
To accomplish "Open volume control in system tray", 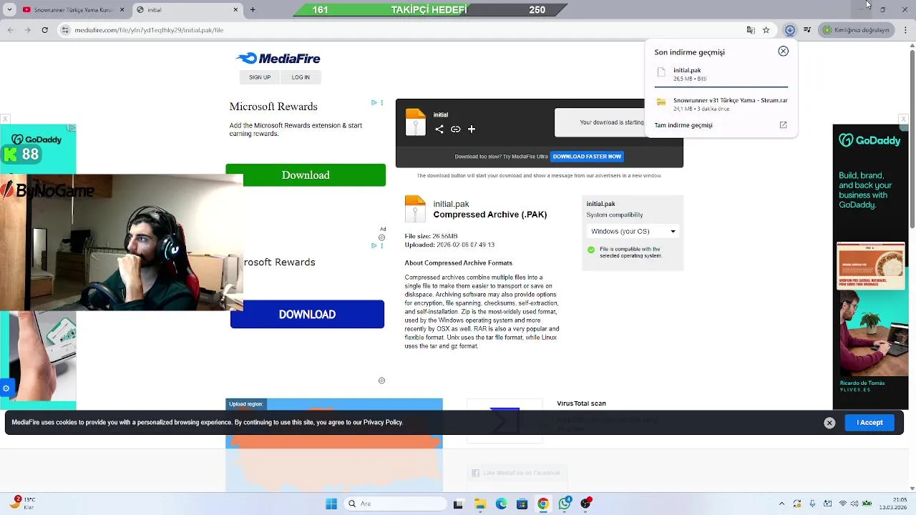I will pyautogui.click(x=855, y=504).
